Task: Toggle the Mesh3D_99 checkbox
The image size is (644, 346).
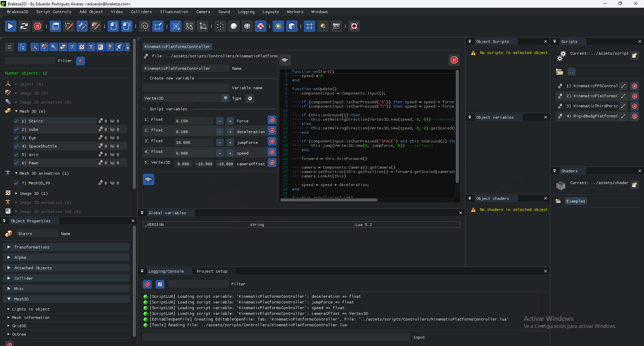Action: point(16,183)
